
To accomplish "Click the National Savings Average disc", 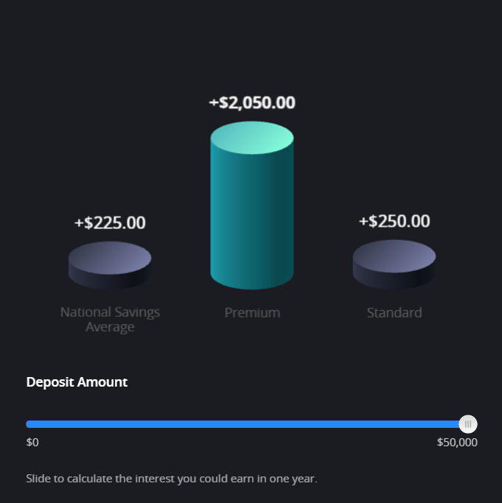I will tap(110, 261).
